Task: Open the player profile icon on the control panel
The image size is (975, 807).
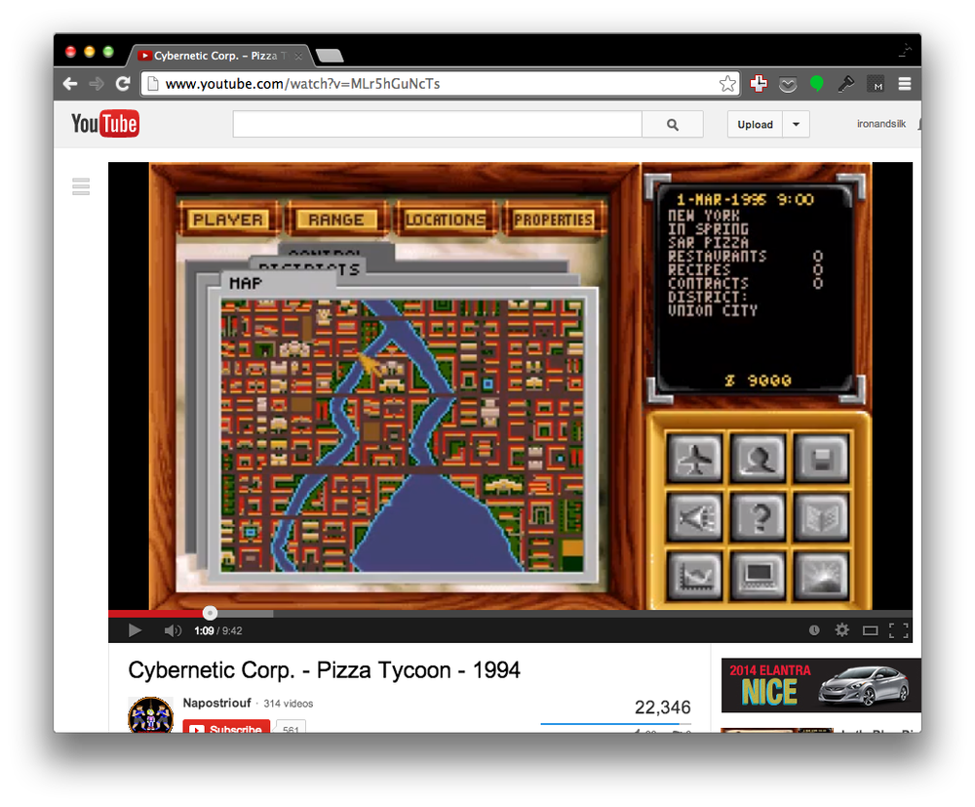Action: coord(759,459)
